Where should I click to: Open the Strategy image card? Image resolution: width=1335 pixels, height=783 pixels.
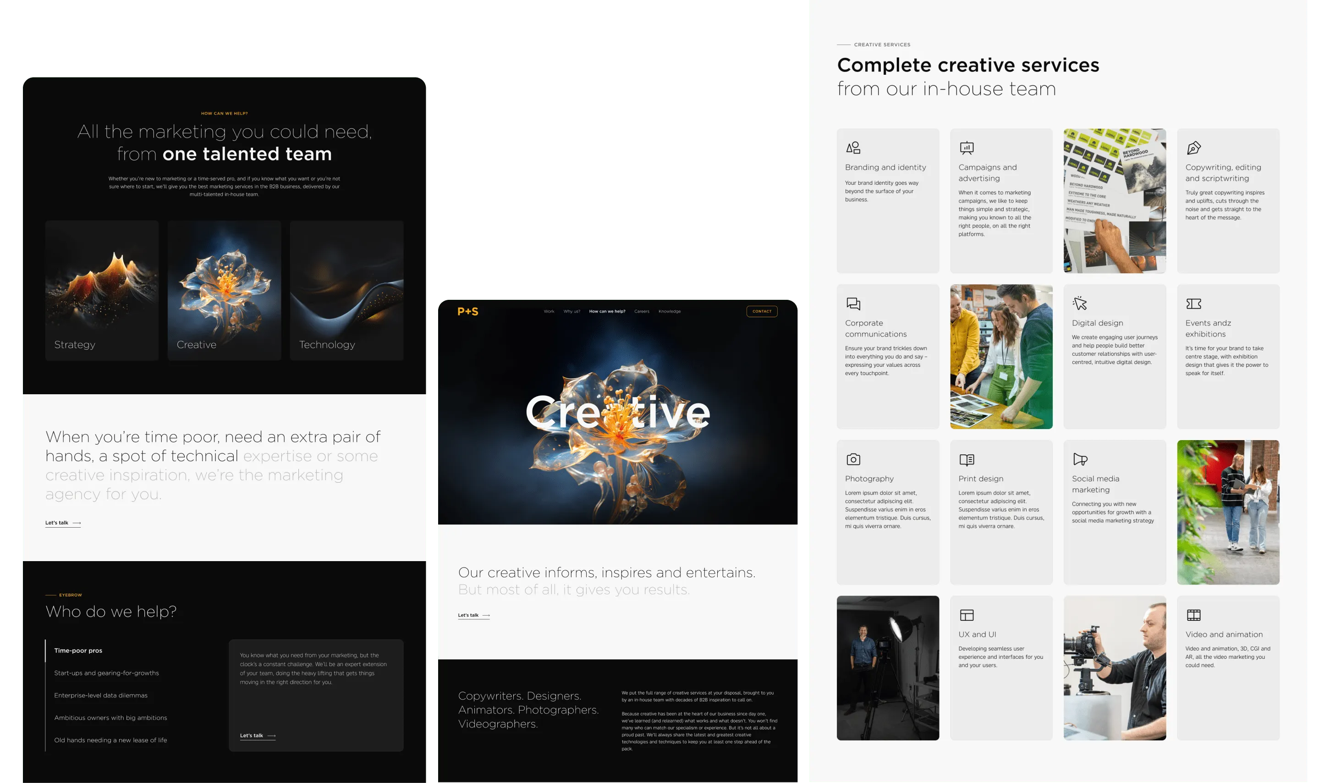(x=102, y=290)
